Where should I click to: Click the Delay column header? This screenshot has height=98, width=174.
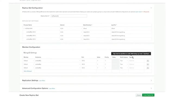click(114, 57)
